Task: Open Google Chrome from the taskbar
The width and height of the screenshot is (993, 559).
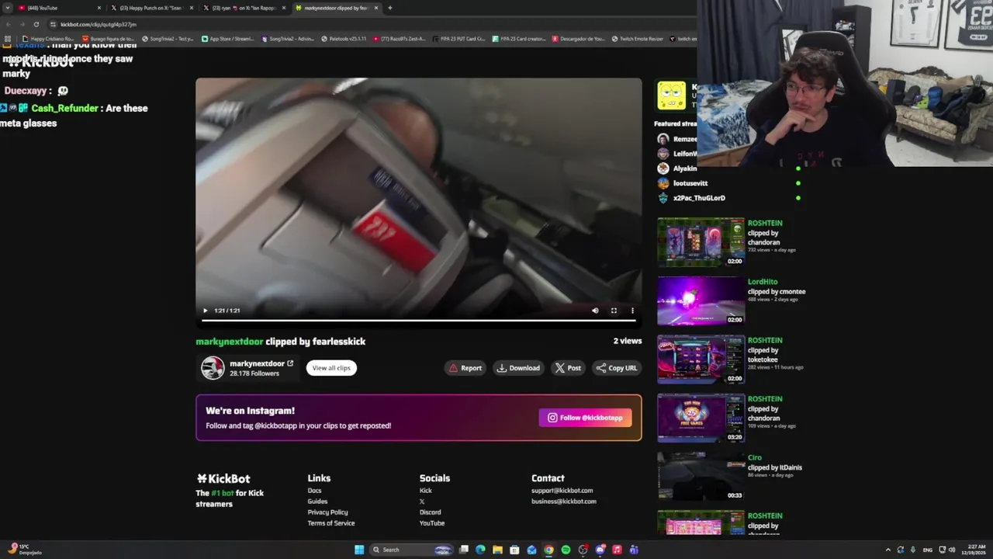Action: click(x=548, y=550)
